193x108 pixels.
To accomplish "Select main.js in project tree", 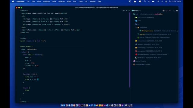I will click(142, 37).
